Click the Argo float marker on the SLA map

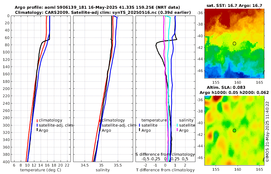(x=234, y=130)
